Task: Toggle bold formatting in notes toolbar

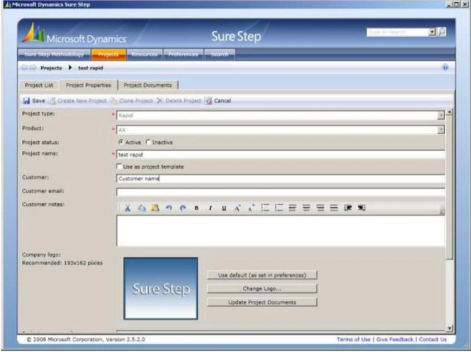Action: tap(196, 208)
